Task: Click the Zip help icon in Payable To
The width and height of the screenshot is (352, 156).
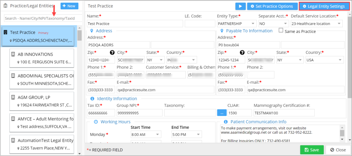Action: tap(242, 53)
